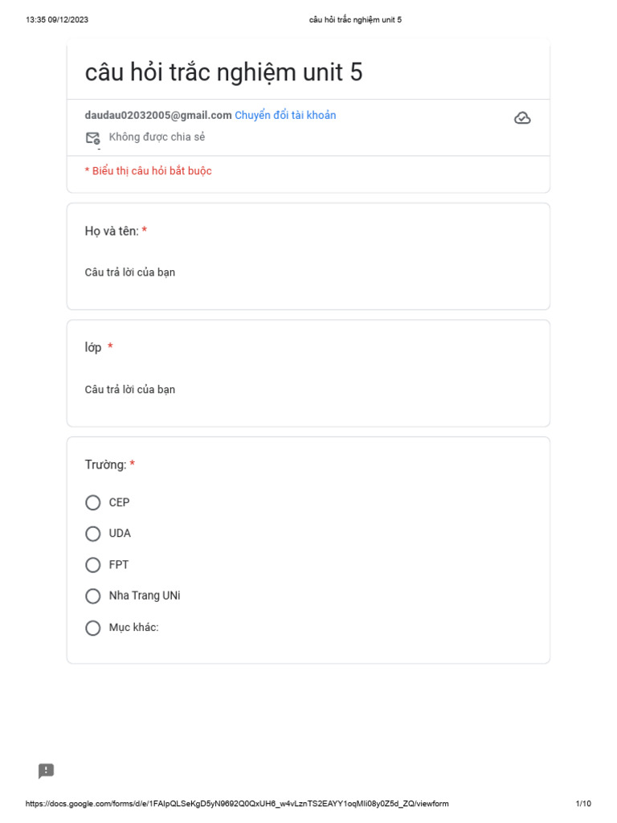The width and height of the screenshot is (617, 823).
Task: Choose the Mục khác radio option
Action: click(x=93, y=628)
